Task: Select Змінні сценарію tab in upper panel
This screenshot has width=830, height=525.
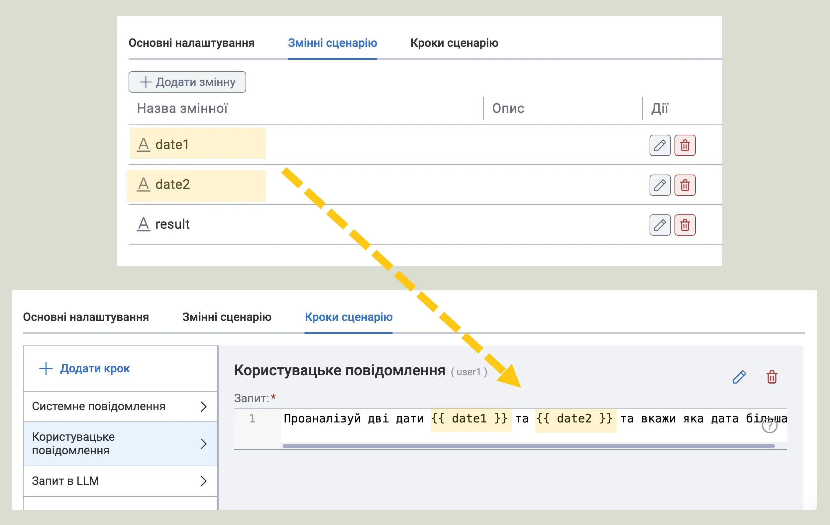Action: (x=332, y=43)
